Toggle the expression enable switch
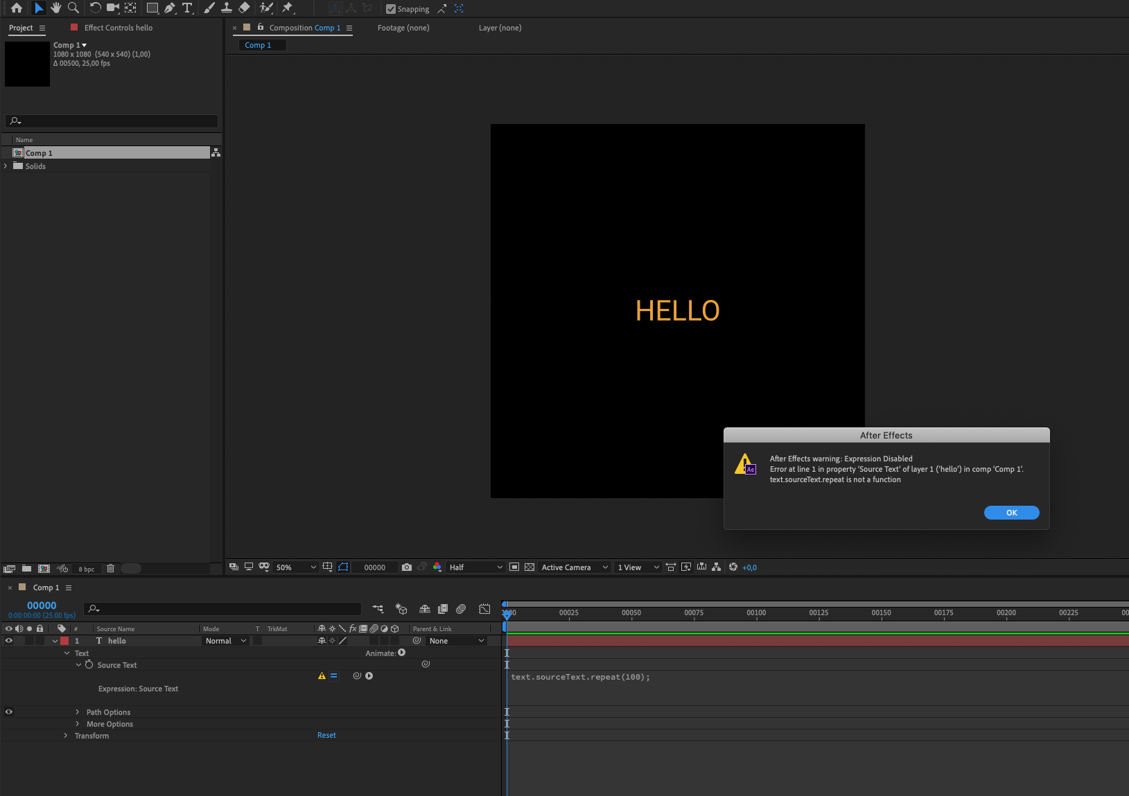 (x=333, y=676)
